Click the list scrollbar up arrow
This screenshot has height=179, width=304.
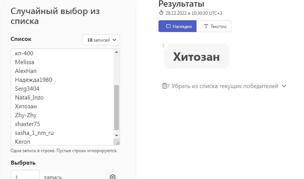pyautogui.click(x=116, y=52)
